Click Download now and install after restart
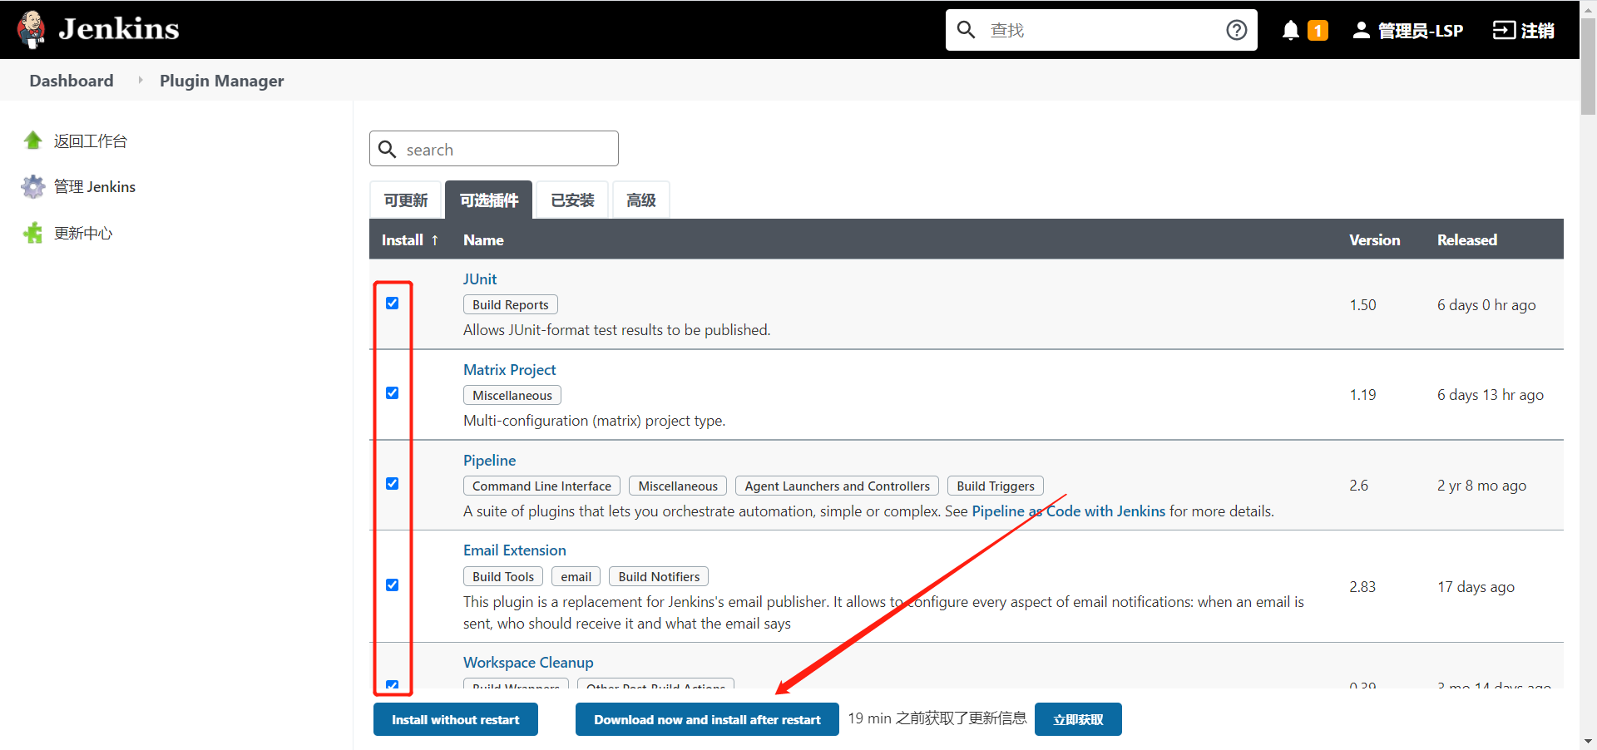 pos(707,719)
